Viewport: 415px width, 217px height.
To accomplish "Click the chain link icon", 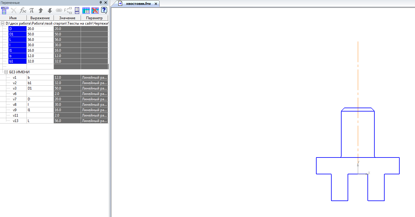I will (59, 11).
